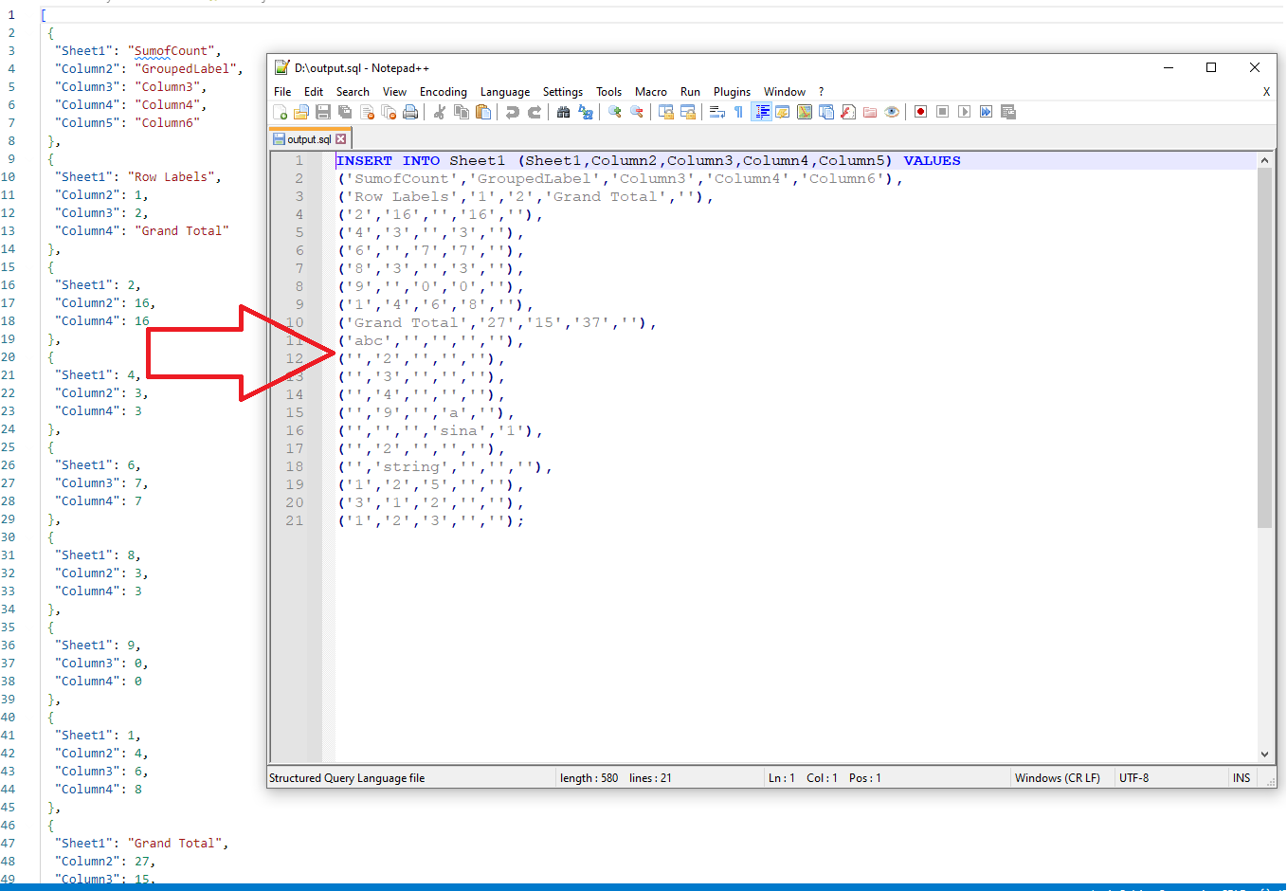Open the Plugins menu
The height and width of the screenshot is (891, 1287).
(732, 92)
